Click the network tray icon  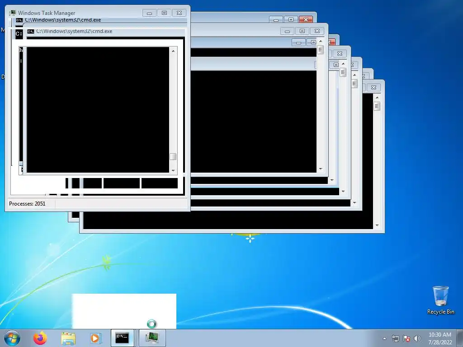click(x=395, y=338)
